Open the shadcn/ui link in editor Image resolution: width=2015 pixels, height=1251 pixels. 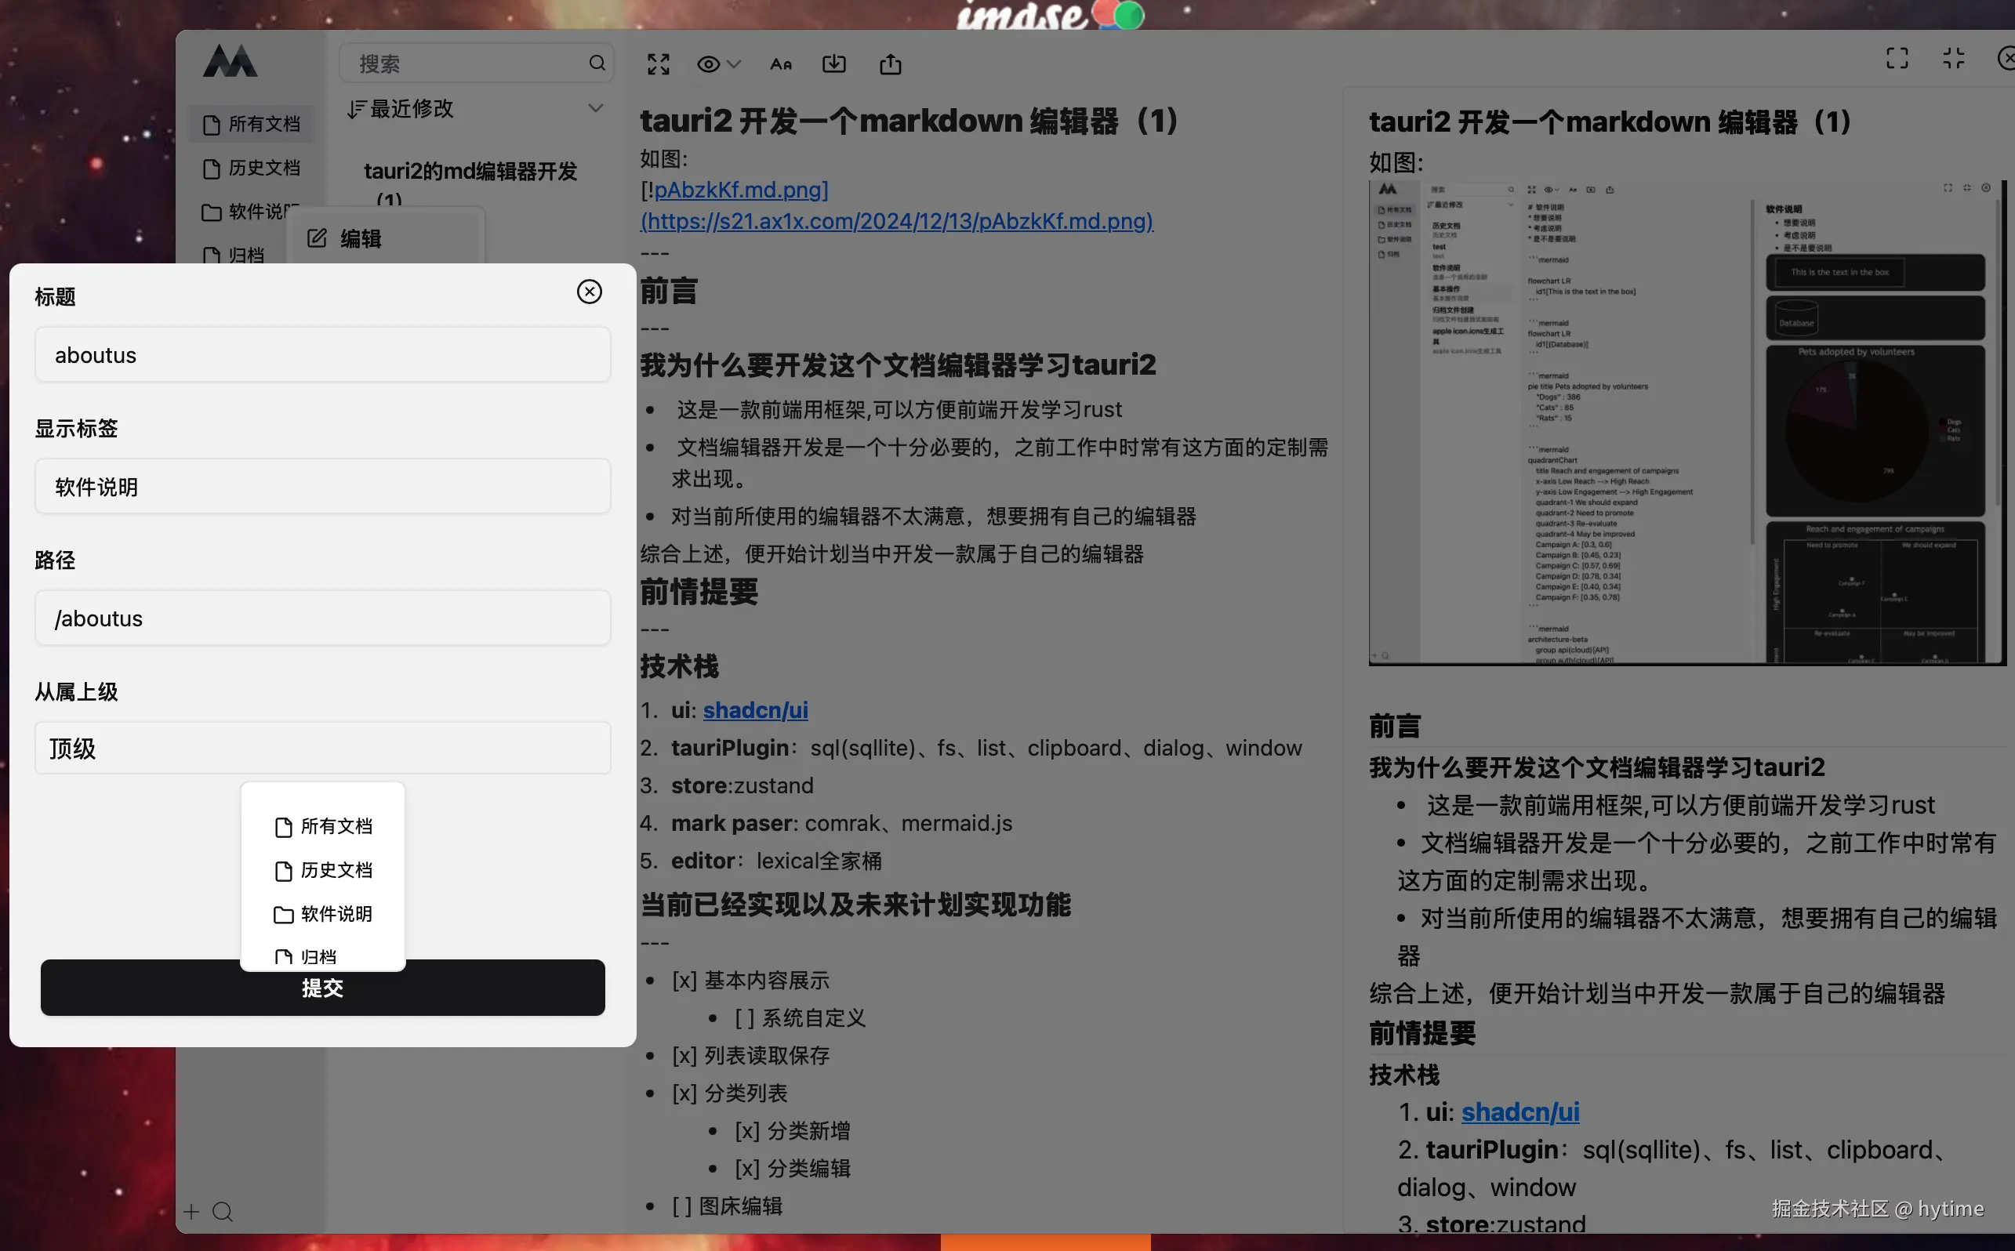click(x=755, y=710)
